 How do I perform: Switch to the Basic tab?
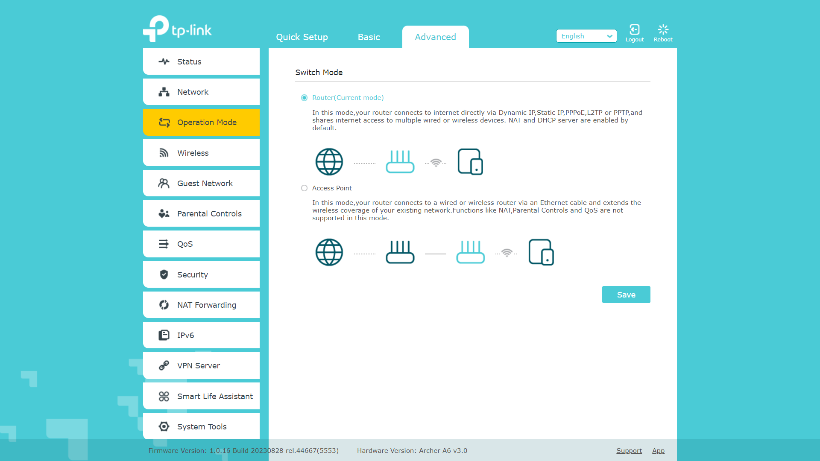(x=369, y=37)
